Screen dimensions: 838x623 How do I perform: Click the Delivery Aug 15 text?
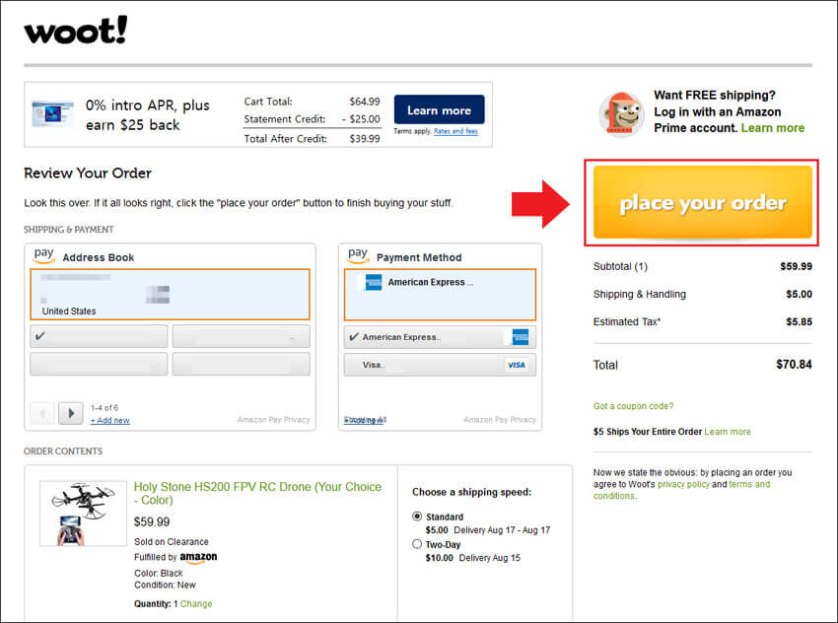pos(490,558)
